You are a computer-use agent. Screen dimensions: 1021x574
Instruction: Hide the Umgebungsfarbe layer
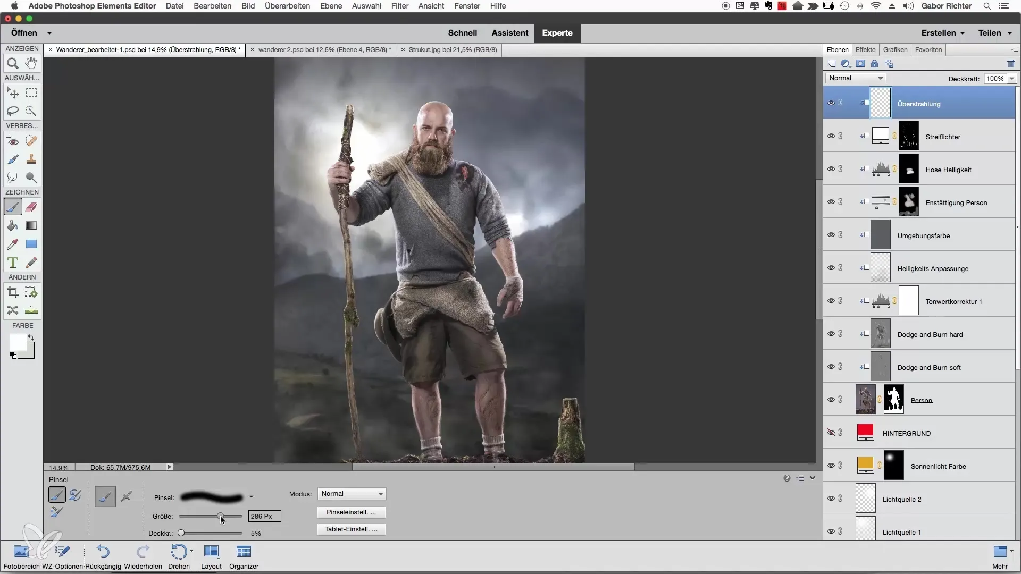(x=831, y=235)
